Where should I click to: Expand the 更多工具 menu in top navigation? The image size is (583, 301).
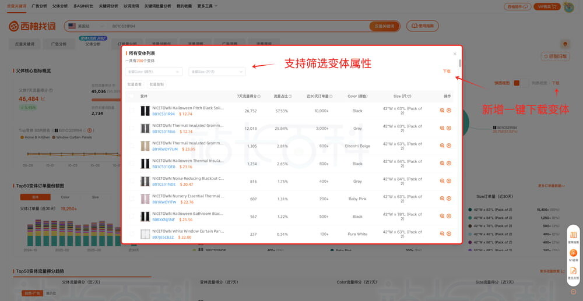click(208, 6)
